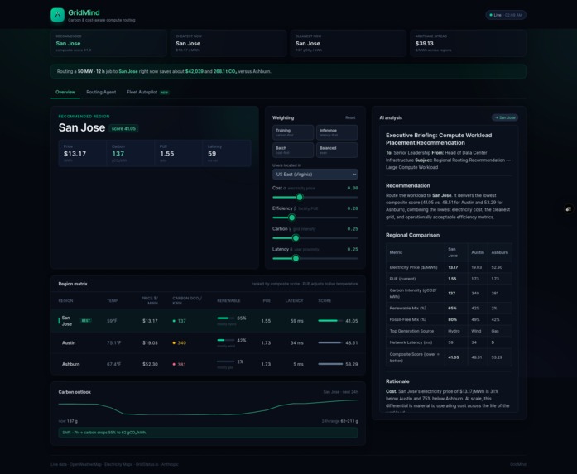The width and height of the screenshot is (577, 474).
Task: Open the Users located in dropdown
Action: (x=315, y=175)
